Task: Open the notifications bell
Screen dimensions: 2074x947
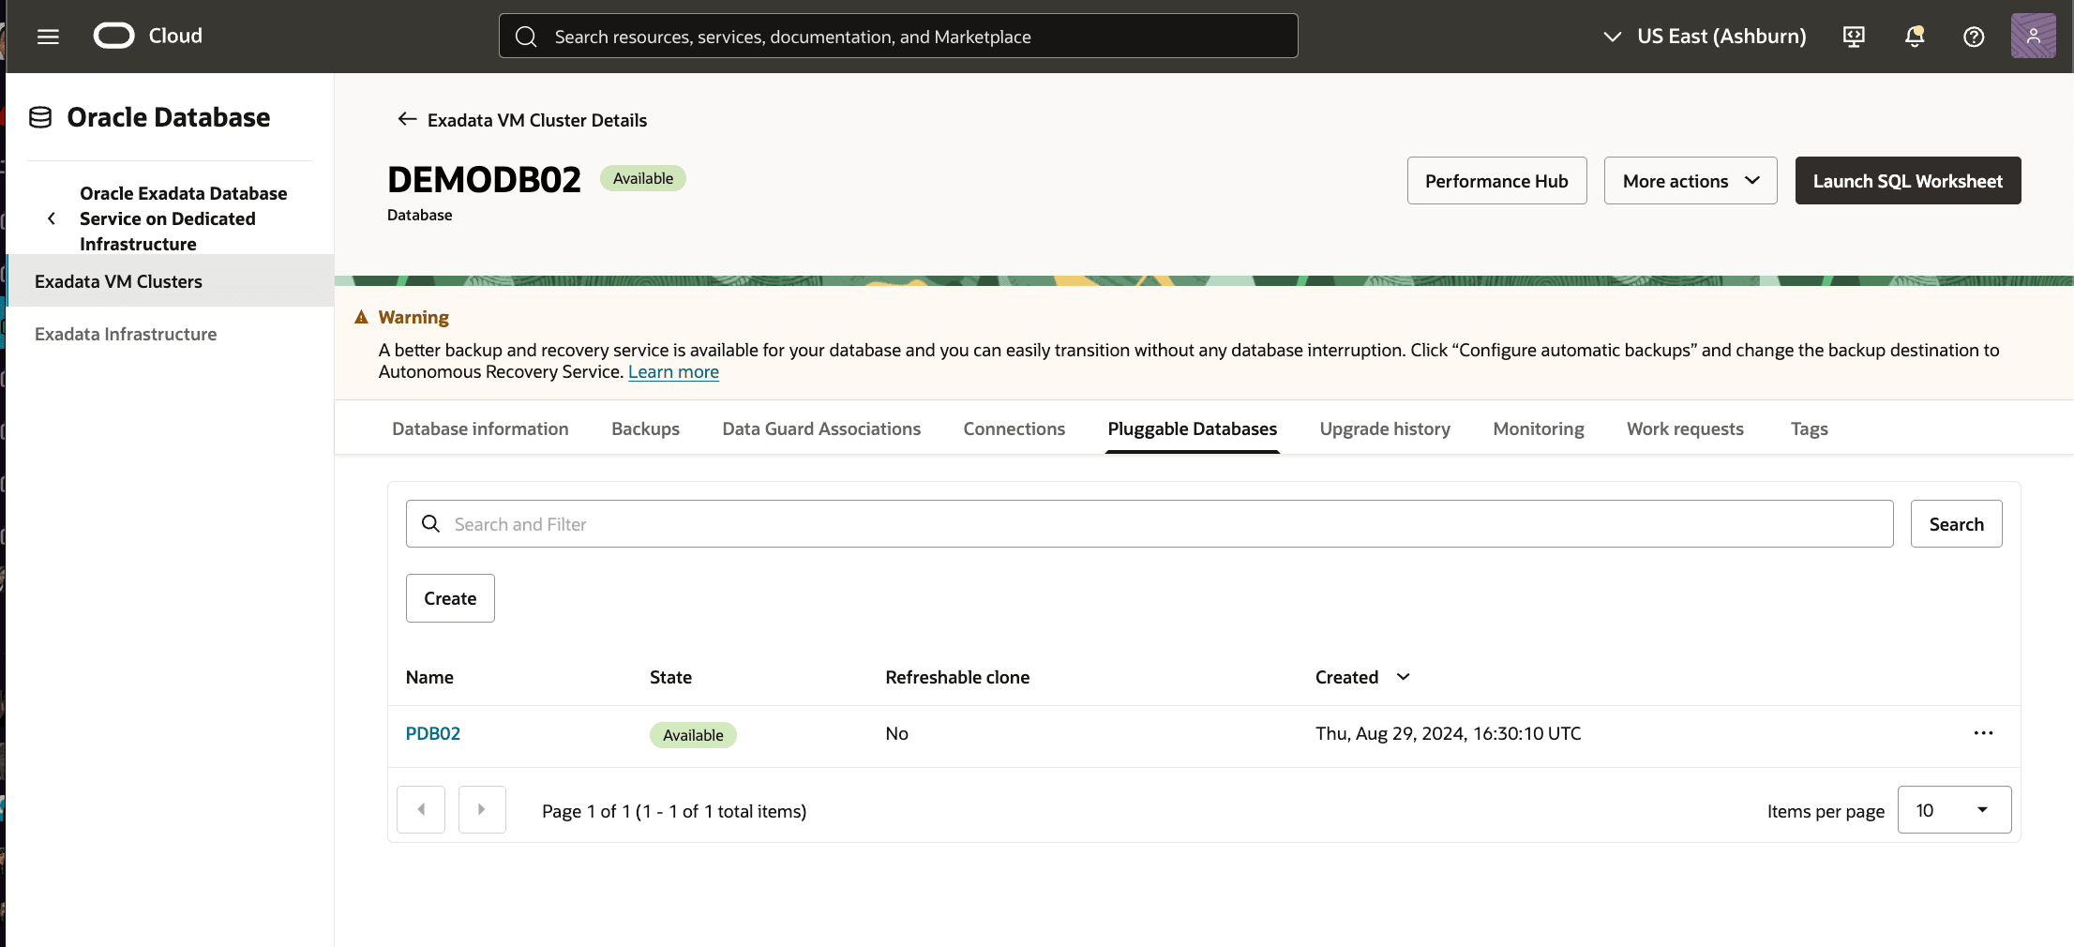Action: click(1914, 37)
